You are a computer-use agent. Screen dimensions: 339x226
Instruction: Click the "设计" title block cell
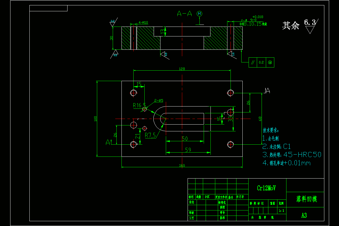(x=191, y=202)
